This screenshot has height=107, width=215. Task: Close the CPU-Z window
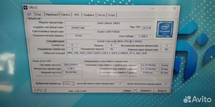[x=174, y=8]
